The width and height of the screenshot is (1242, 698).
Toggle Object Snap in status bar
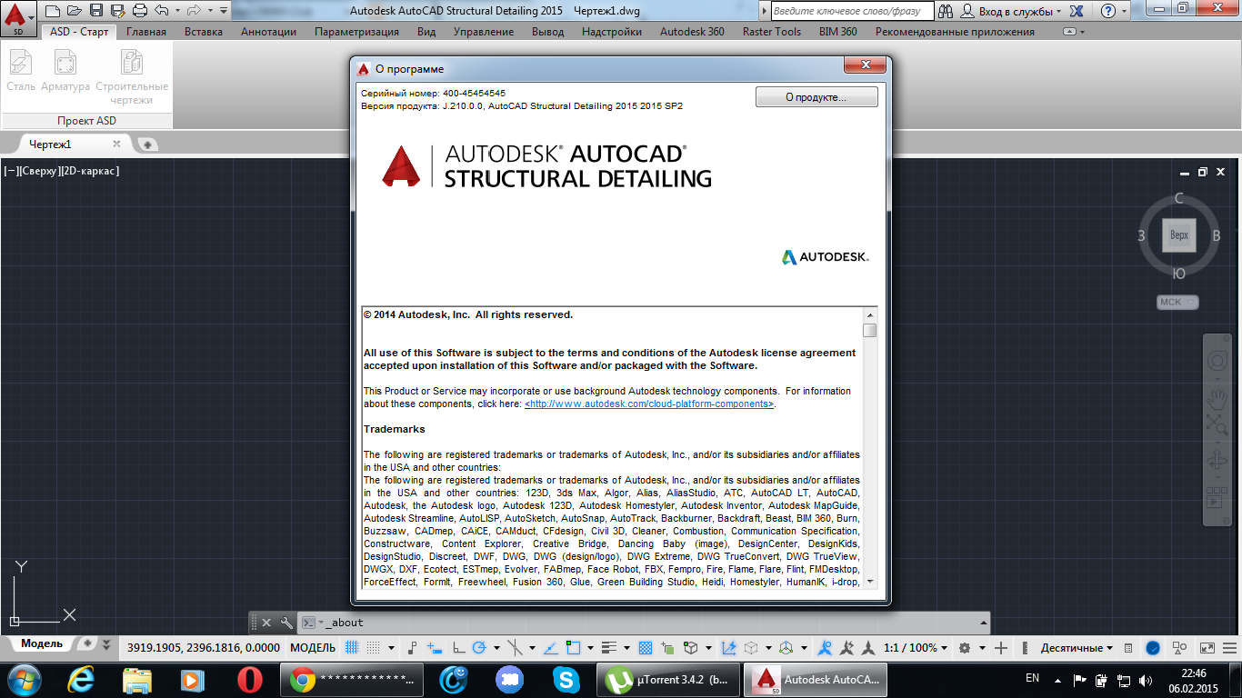[x=573, y=648]
